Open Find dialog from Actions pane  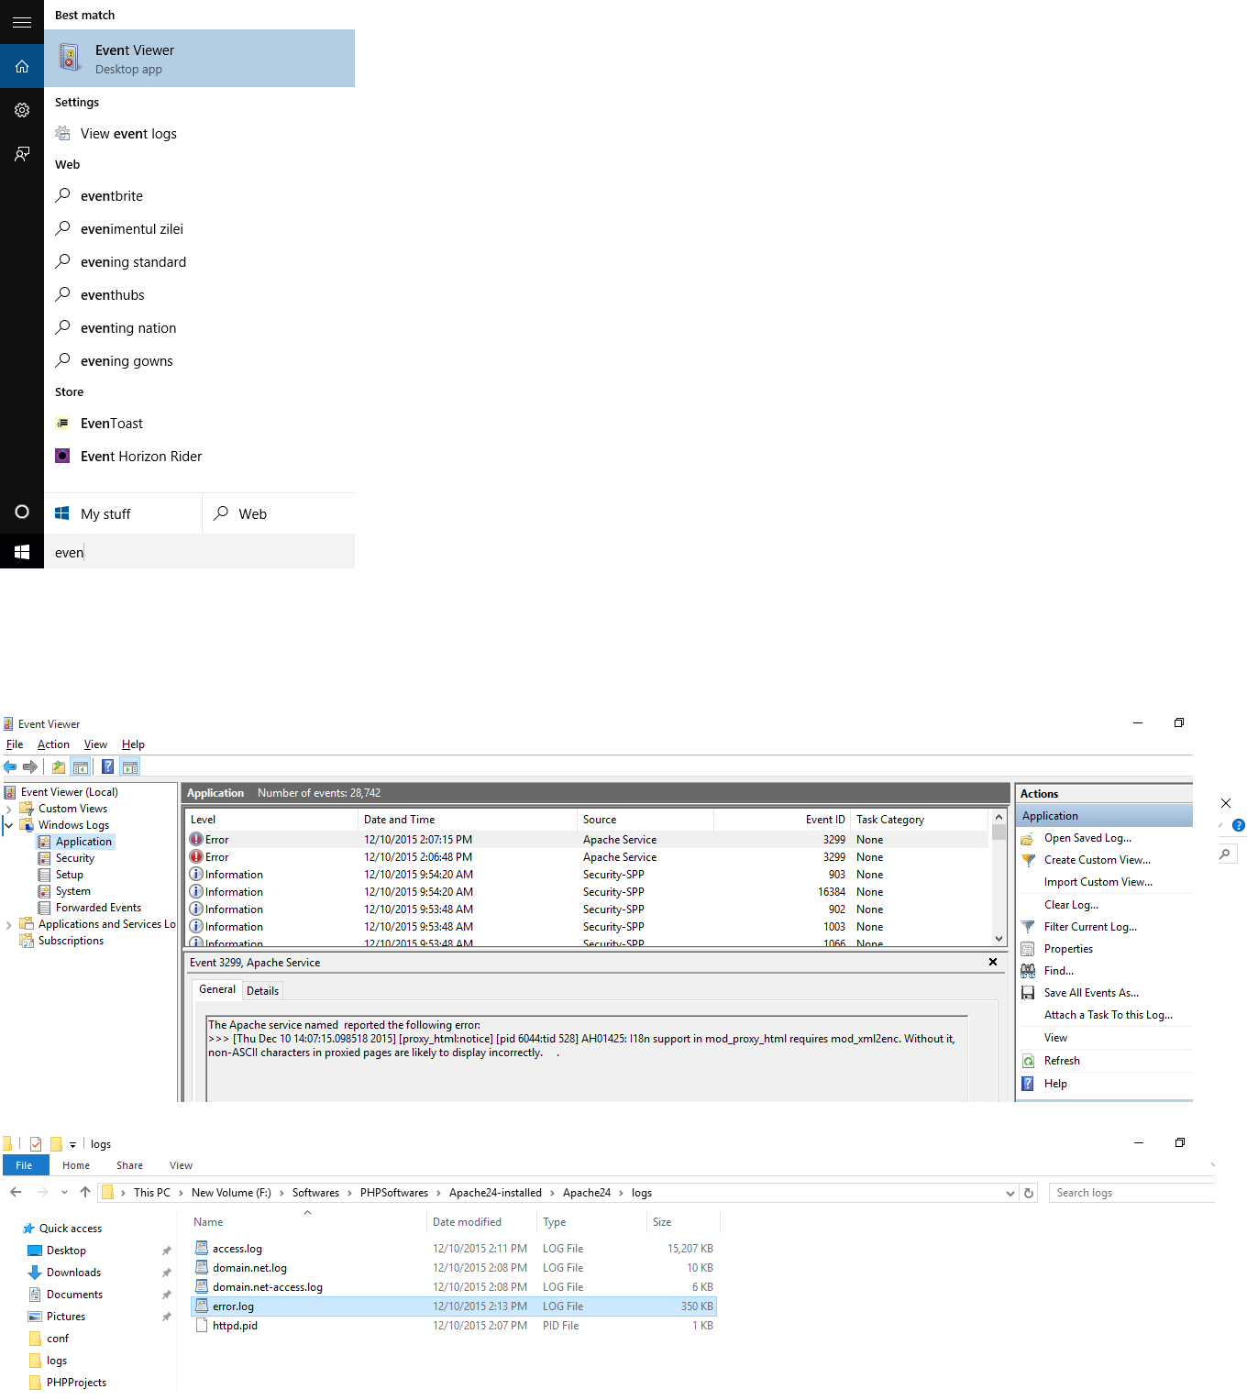coord(1059,970)
